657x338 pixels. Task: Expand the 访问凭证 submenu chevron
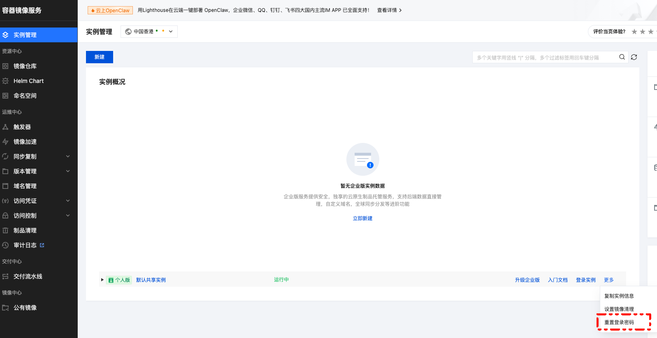(x=68, y=201)
